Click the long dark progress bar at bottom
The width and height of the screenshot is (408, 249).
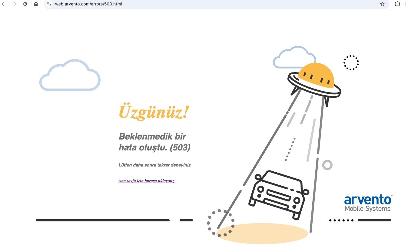tap(103, 220)
